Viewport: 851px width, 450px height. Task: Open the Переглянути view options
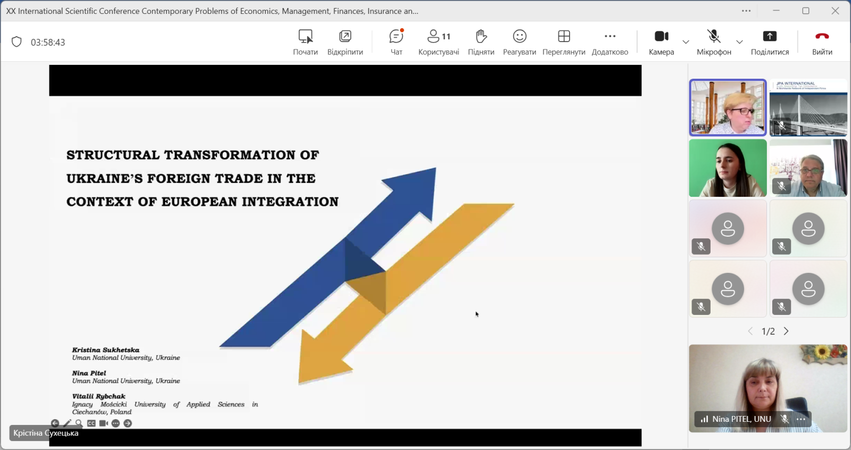pos(564,42)
